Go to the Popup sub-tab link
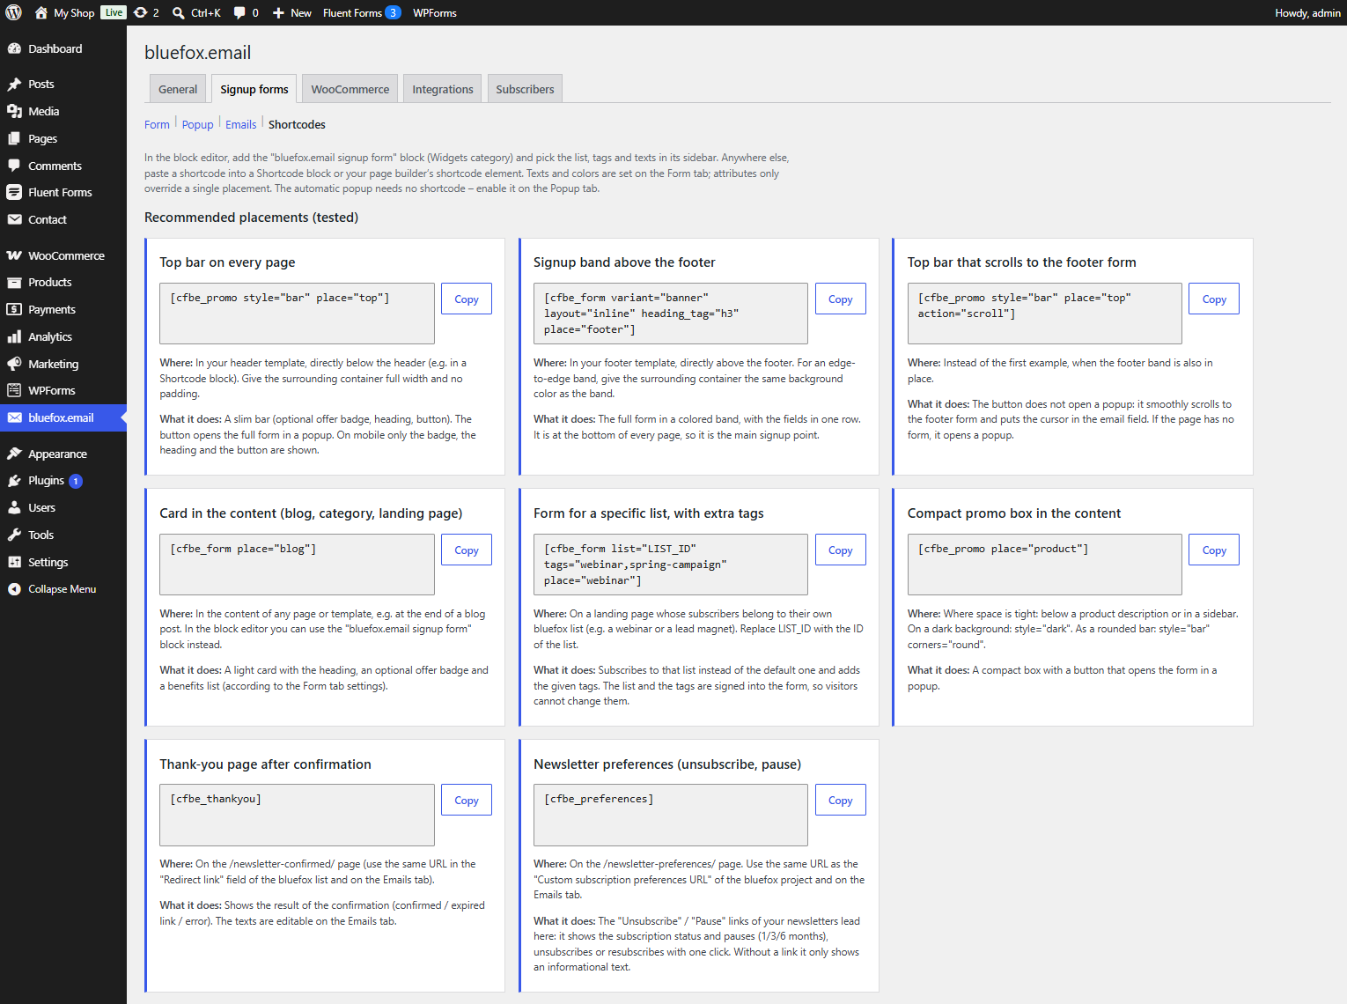 (197, 124)
